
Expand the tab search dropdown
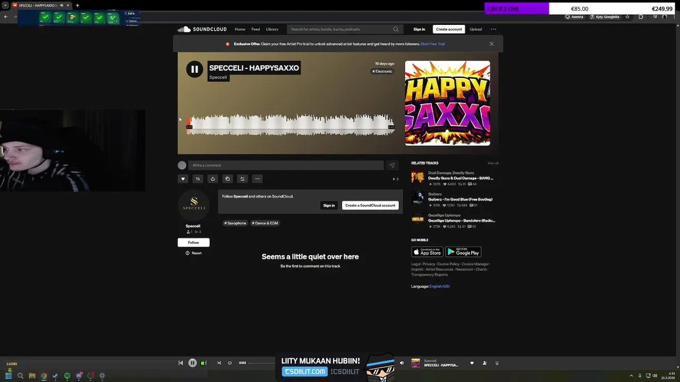[x=5, y=5]
